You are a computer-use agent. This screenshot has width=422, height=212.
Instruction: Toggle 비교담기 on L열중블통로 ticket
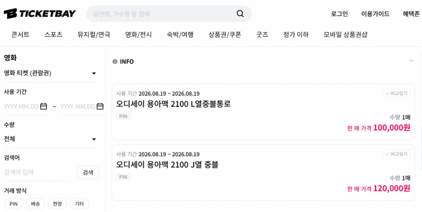[397, 93]
